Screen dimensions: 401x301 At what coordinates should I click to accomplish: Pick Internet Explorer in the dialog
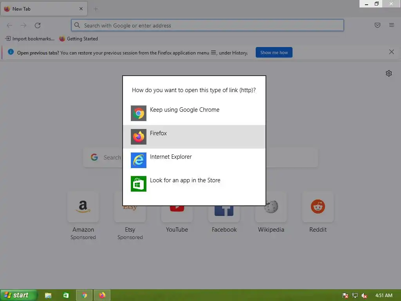click(x=194, y=160)
